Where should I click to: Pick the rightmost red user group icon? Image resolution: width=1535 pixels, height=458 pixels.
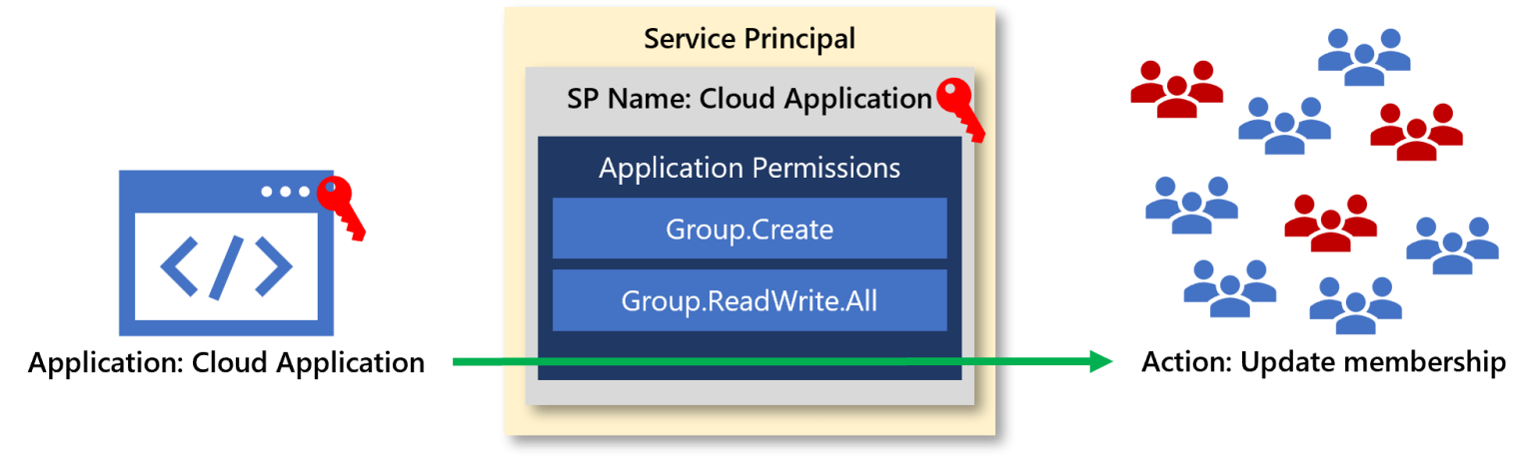pos(1416,132)
